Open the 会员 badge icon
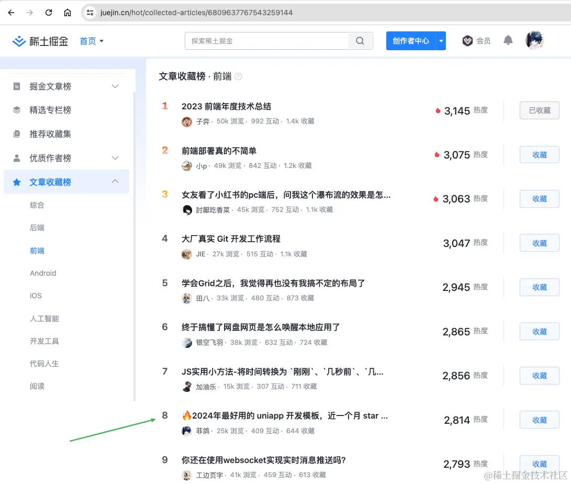Image resolution: width=571 pixels, height=484 pixels. tap(467, 41)
